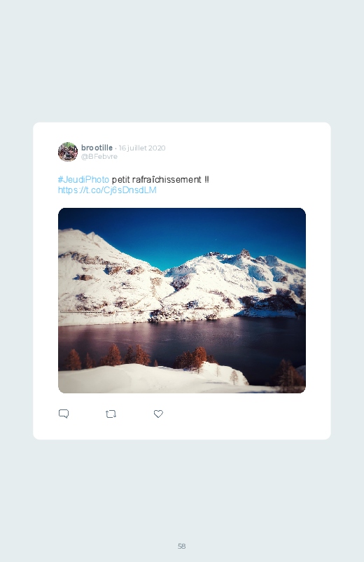Click the retweet arrows icon

pos(111,414)
